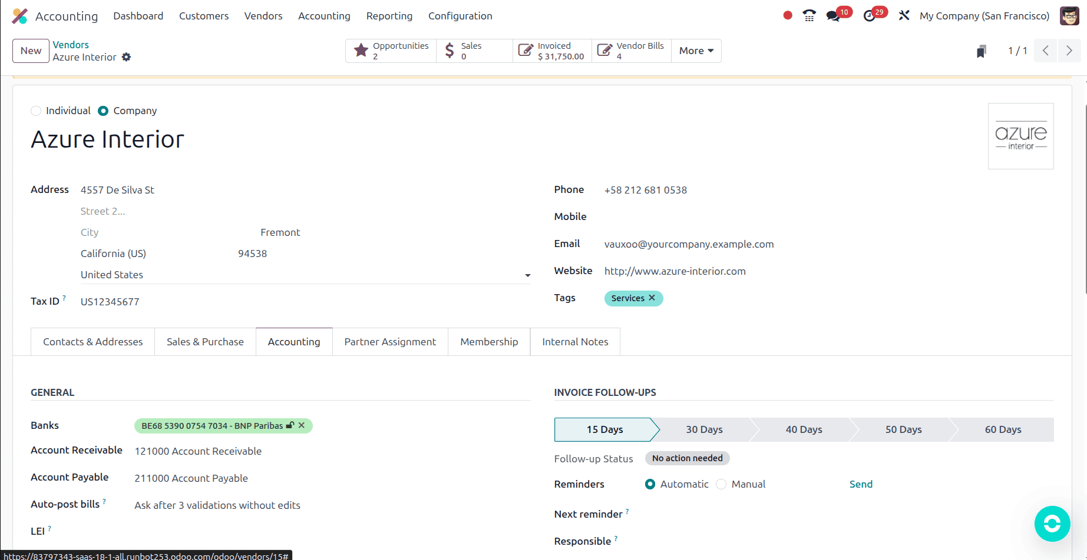
Task: Open the Auto-post bills selection
Action: [332, 505]
